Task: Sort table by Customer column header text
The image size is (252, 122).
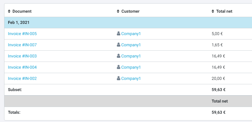Action: coord(130,11)
